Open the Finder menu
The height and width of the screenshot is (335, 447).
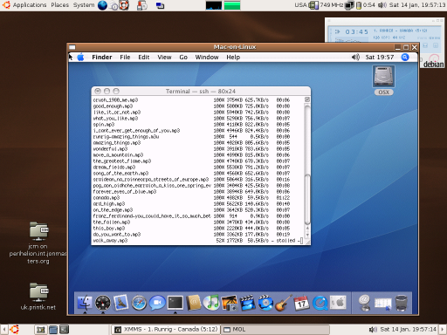click(x=102, y=58)
